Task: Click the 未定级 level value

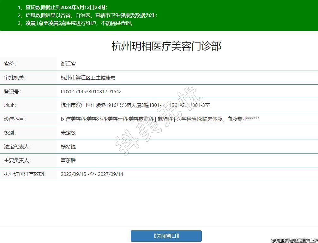Action: (x=68, y=133)
